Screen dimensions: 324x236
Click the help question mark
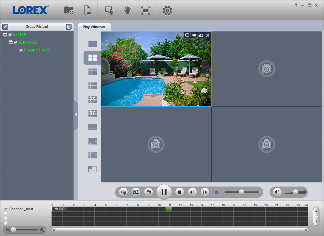click(x=296, y=5)
